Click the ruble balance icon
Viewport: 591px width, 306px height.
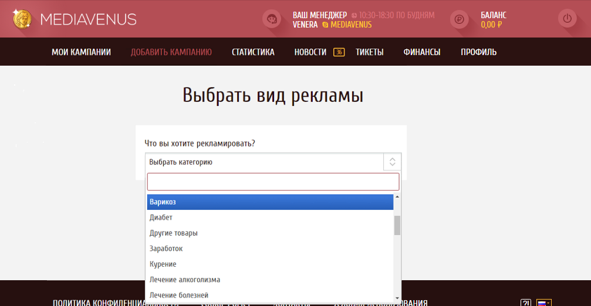pos(459,19)
